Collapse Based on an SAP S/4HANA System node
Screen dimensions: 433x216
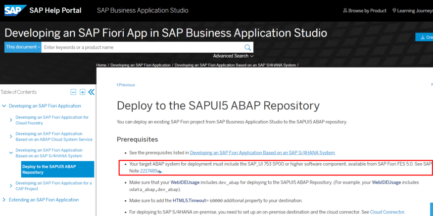(11, 153)
